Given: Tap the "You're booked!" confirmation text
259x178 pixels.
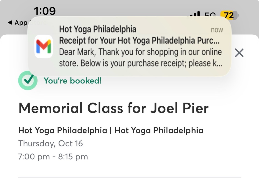Looking at the screenshot, I should pyautogui.click(x=73, y=81).
